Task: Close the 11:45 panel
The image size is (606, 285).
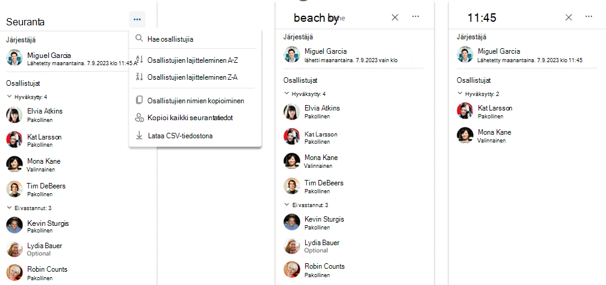Action: pos(569,18)
